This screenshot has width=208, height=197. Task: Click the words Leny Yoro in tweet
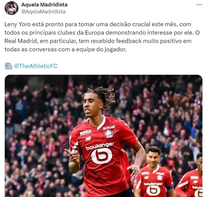pyautogui.click(x=18, y=25)
